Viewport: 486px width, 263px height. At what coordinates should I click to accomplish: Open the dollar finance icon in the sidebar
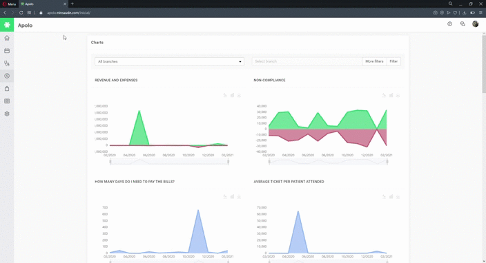click(7, 76)
